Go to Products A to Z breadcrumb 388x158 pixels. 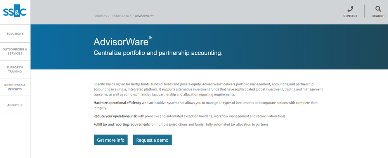(x=121, y=16)
